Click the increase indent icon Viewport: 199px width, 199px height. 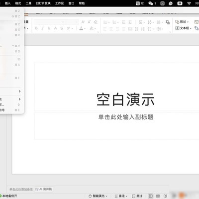[x=130, y=22]
